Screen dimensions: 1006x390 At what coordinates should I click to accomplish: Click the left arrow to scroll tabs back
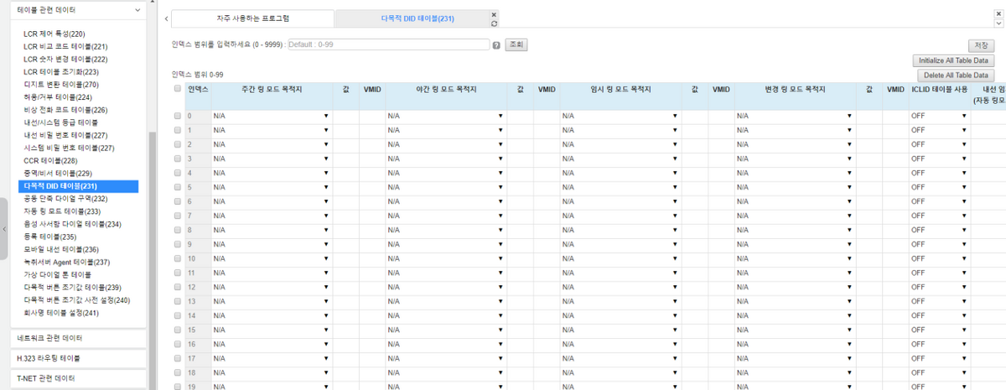coord(165,18)
